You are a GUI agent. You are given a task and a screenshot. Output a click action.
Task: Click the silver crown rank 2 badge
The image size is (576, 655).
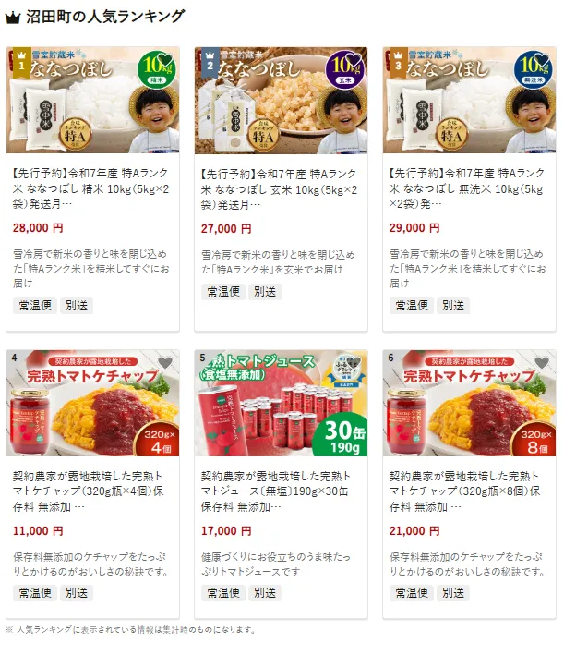pyautogui.click(x=210, y=63)
